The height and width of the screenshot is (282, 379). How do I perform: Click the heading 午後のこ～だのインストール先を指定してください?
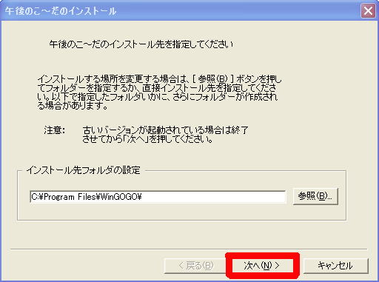pos(141,44)
